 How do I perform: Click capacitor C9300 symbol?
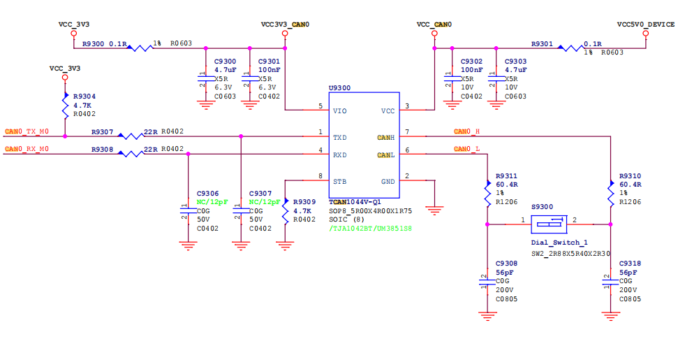(205, 79)
